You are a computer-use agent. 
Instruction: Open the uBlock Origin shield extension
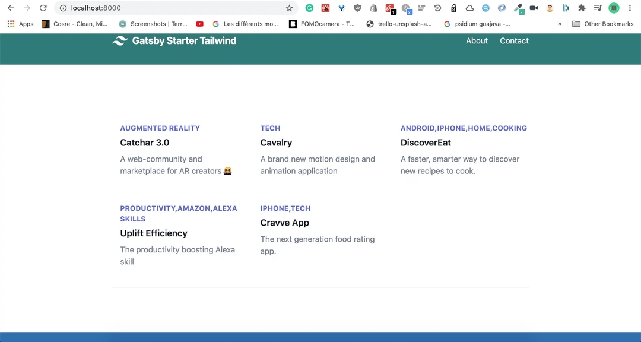coord(358,8)
